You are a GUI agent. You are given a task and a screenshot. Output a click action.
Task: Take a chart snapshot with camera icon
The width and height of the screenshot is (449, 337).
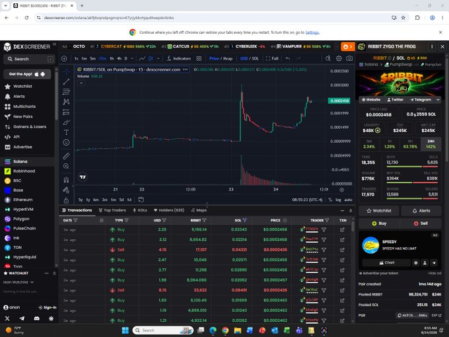point(349,58)
